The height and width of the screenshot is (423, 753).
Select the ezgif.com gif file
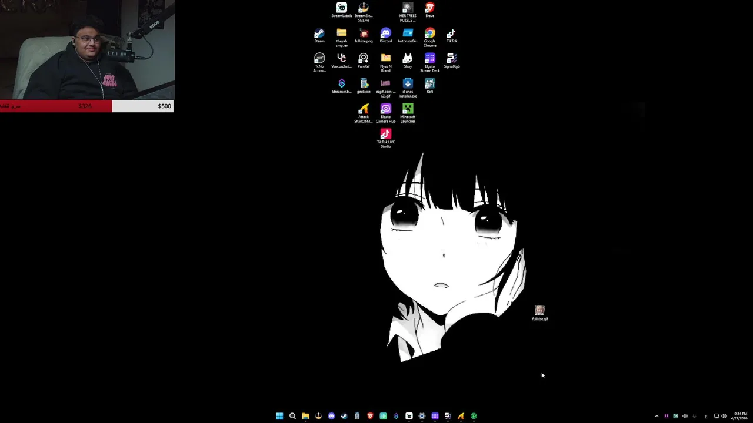tap(385, 88)
